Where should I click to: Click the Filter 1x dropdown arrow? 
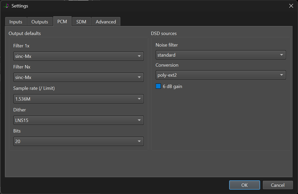tap(139, 56)
